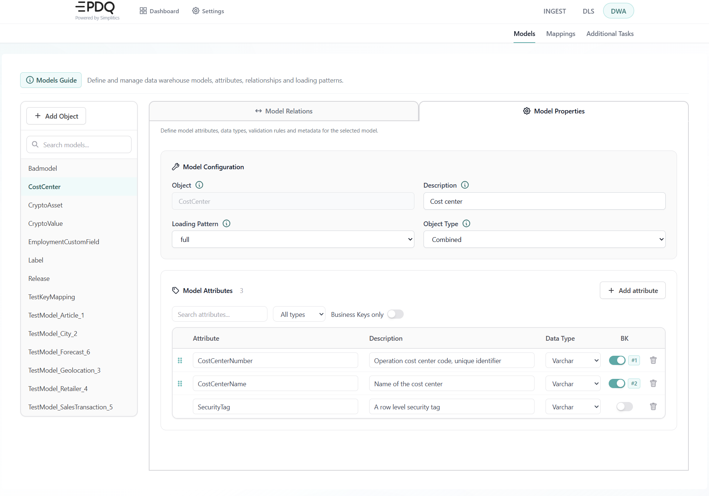Switch to the Mappings tab
This screenshot has width=709, height=496.
coord(561,33)
